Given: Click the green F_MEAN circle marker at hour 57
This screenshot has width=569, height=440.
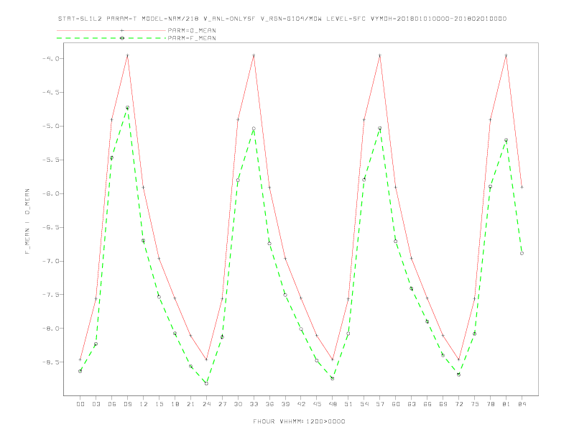Looking at the screenshot, I should coord(380,128).
